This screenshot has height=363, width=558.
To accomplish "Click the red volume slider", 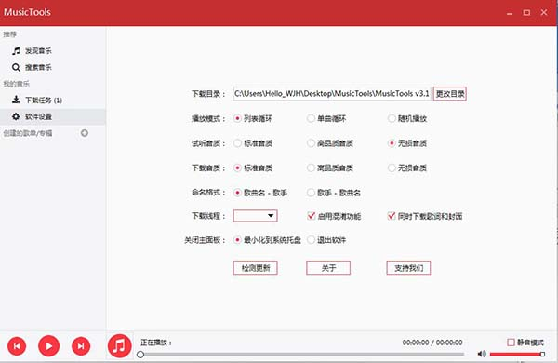I will [517, 354].
